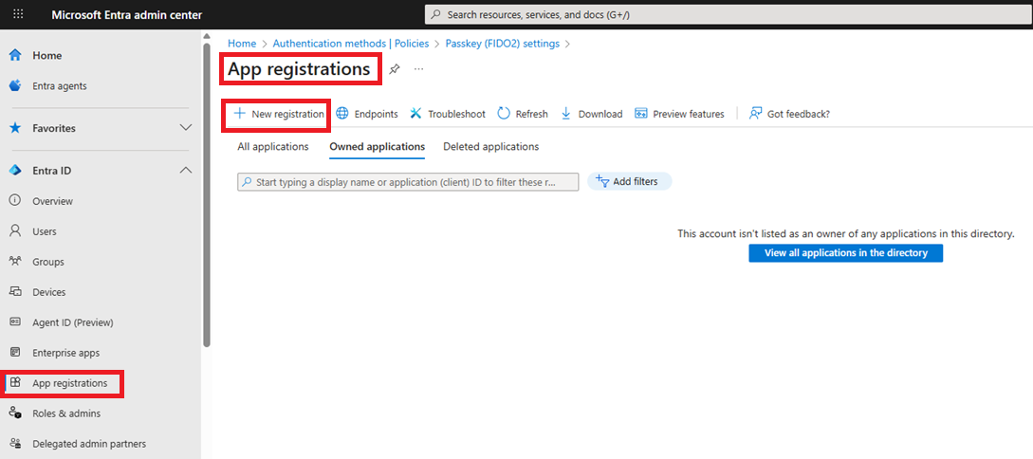Click the Got feedback? text label
Image resolution: width=1033 pixels, height=459 pixels.
coord(799,114)
